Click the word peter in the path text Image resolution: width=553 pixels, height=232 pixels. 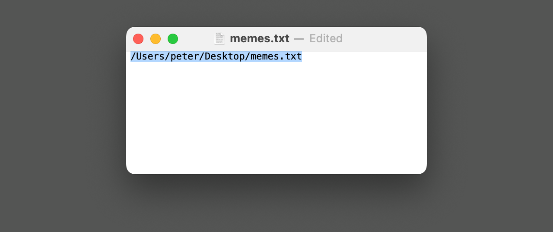click(184, 56)
